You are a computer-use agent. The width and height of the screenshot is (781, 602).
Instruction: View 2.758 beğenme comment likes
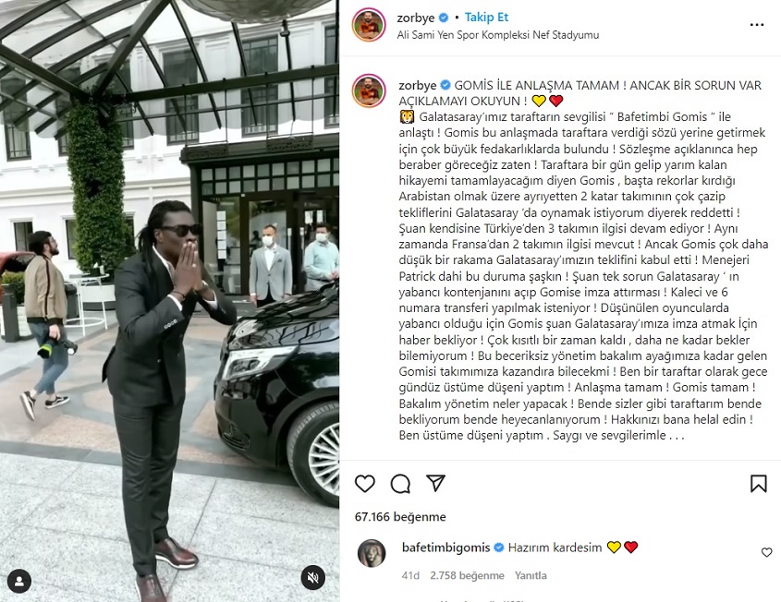467,575
